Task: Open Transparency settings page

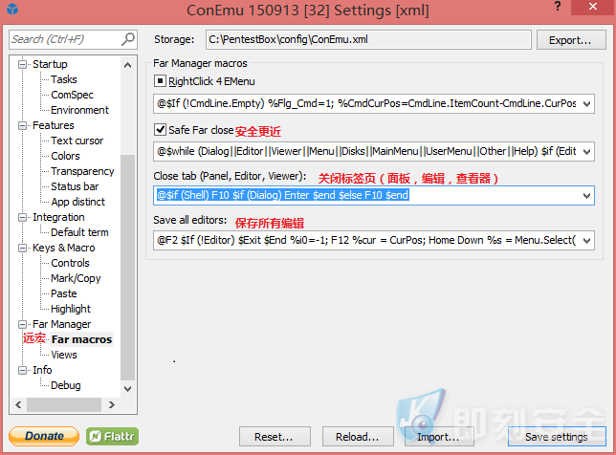Action: [x=82, y=171]
